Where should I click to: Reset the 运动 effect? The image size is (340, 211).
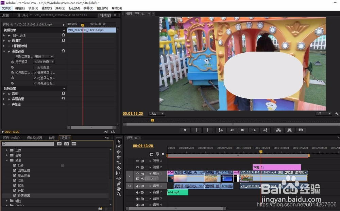click(63, 35)
